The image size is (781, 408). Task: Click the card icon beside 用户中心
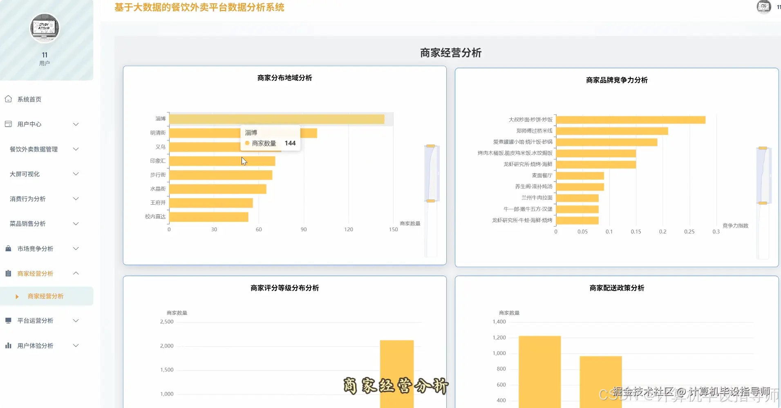8,124
